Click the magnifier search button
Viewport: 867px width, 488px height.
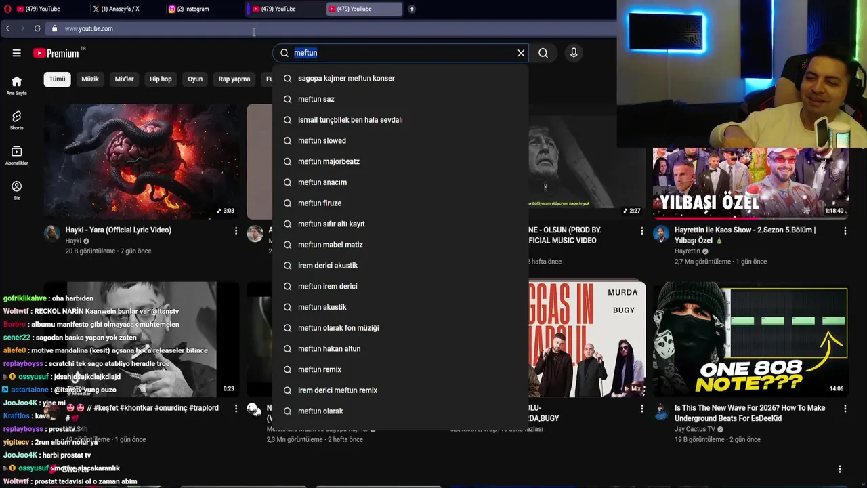click(x=543, y=53)
